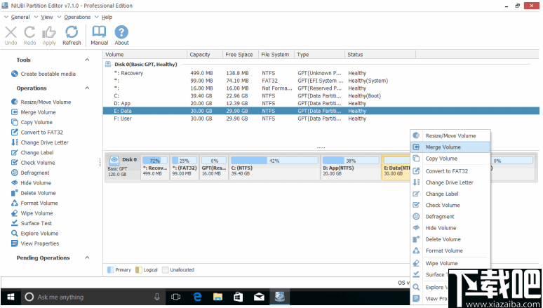
Task: Click the Redo toolbar icon
Action: (x=29, y=32)
